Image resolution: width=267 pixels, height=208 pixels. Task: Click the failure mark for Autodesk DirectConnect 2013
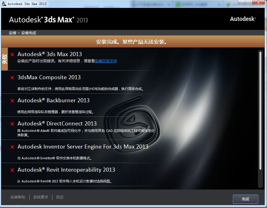(x=12, y=124)
